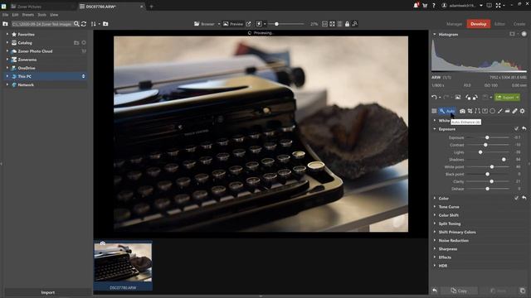
Task: Expand the Split Toning section
Action: tap(435, 223)
